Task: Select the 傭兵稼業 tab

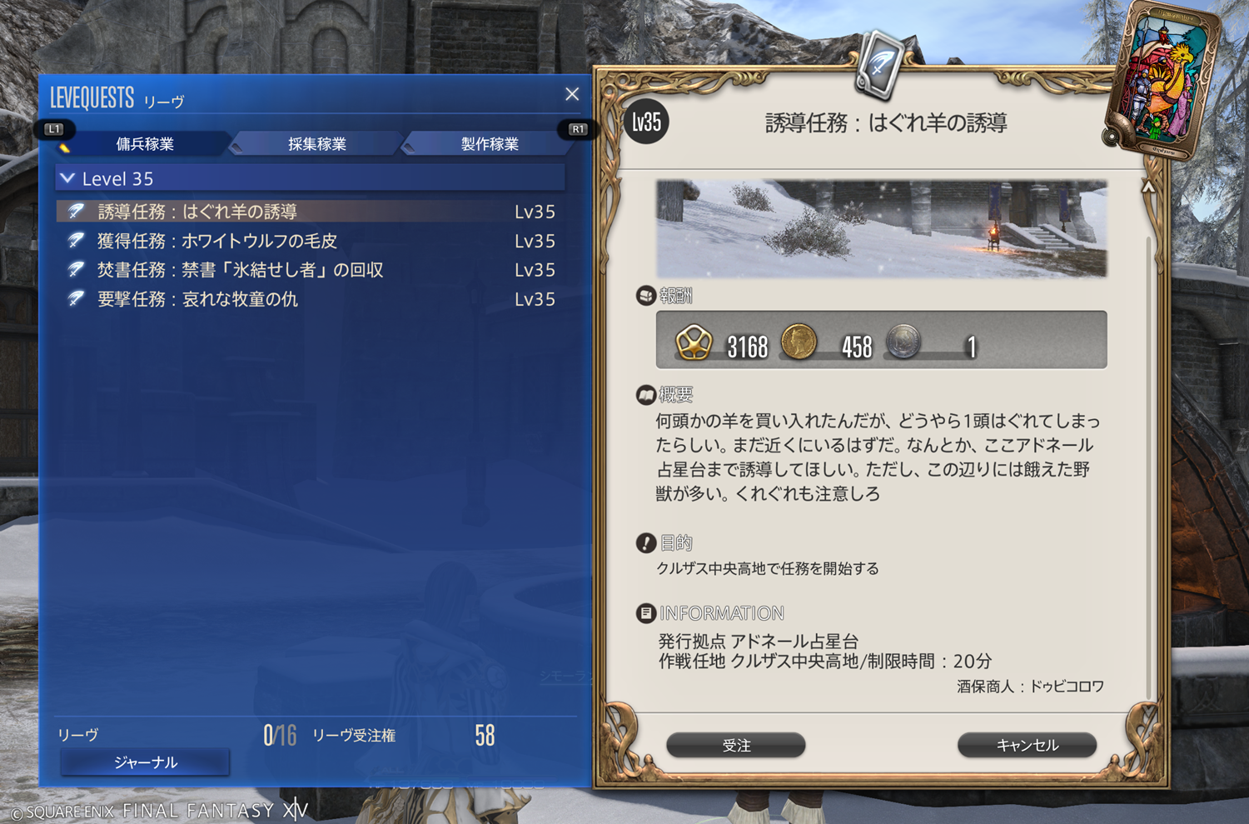Action: pyautogui.click(x=145, y=144)
